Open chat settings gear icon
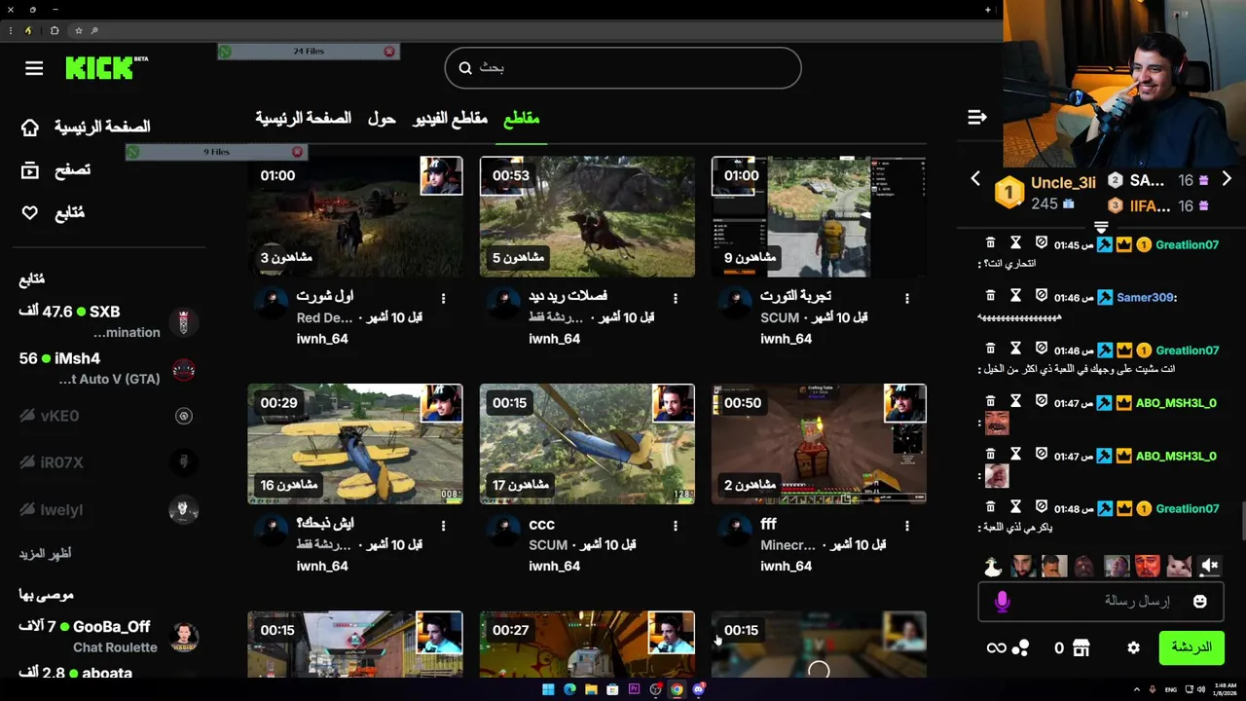The width and height of the screenshot is (1246, 701). 1133,647
